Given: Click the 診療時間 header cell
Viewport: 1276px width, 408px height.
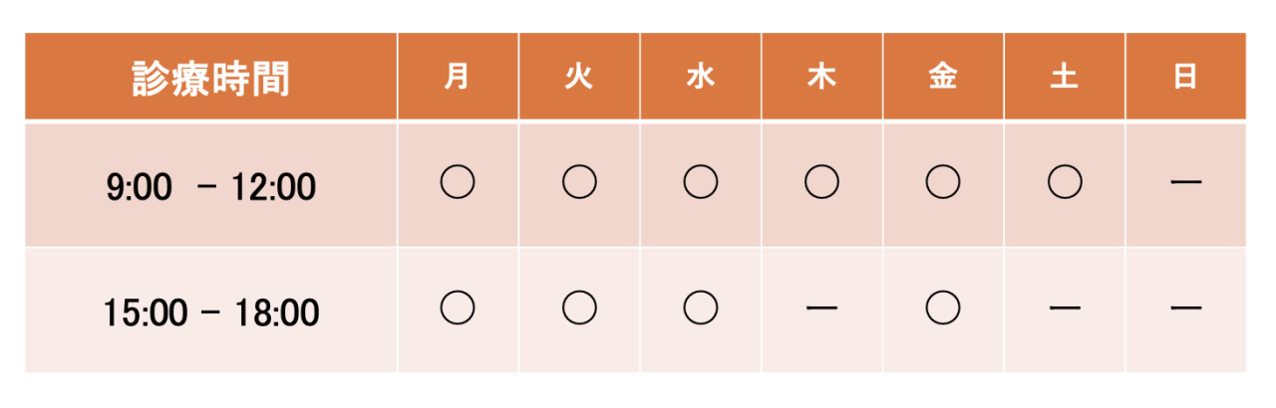Looking at the screenshot, I should (210, 79).
